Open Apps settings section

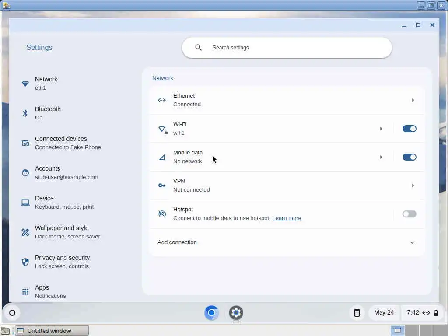click(x=75, y=291)
